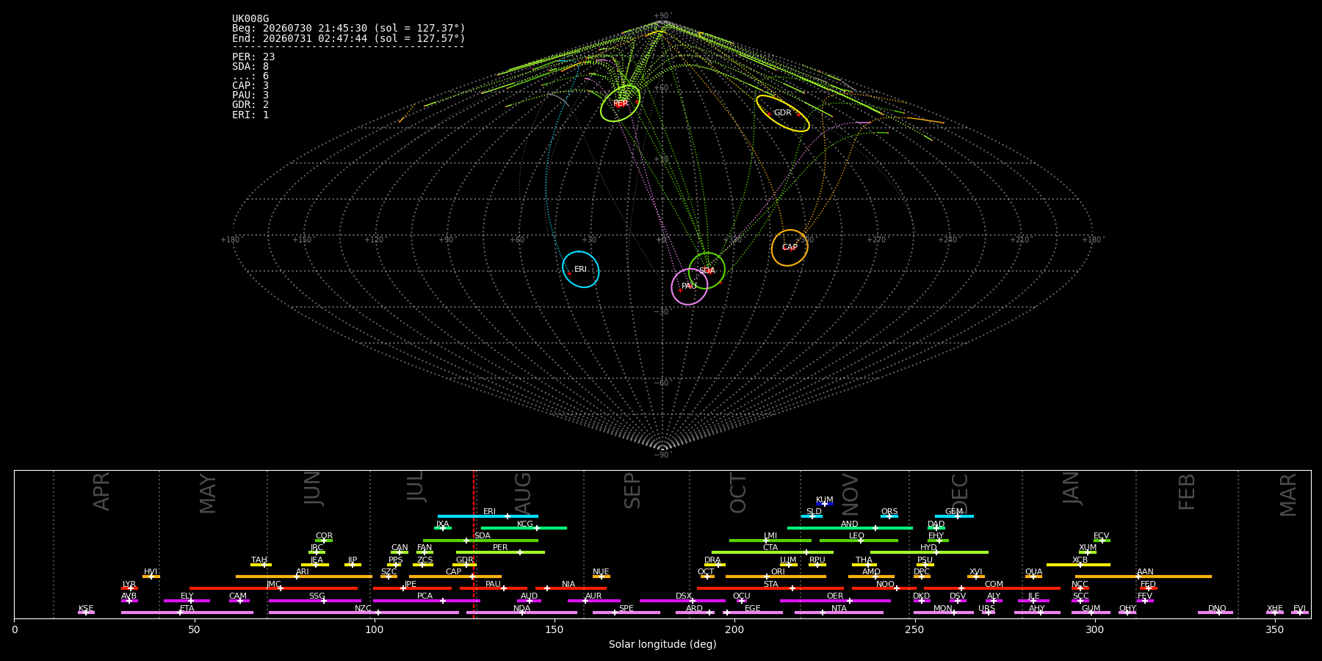Viewport: 1322px width, 661px height.
Task: Select the orange ORI activity bar in timeline
Action: 776,577
